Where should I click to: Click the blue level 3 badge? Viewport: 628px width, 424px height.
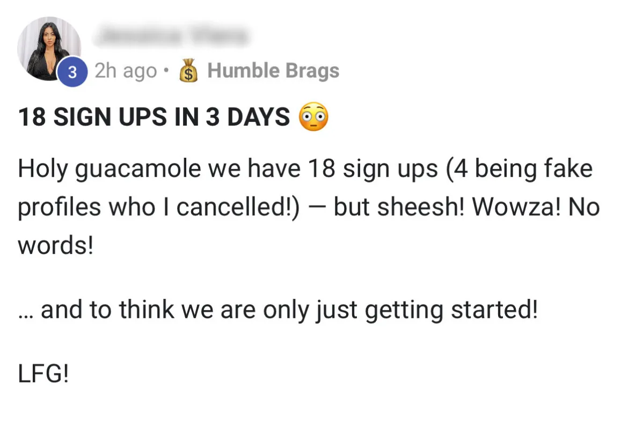pos(72,72)
